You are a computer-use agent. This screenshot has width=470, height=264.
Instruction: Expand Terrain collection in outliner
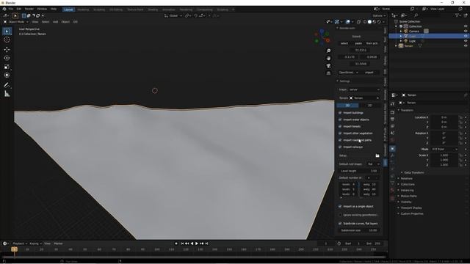tap(397, 45)
